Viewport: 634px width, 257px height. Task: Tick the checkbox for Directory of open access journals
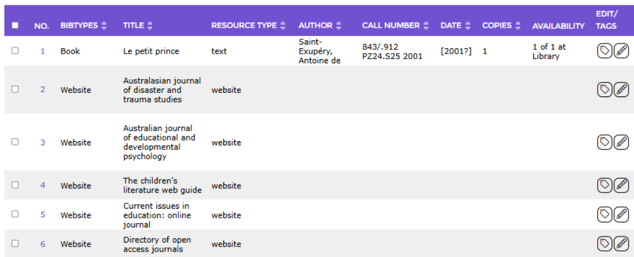coord(15,243)
